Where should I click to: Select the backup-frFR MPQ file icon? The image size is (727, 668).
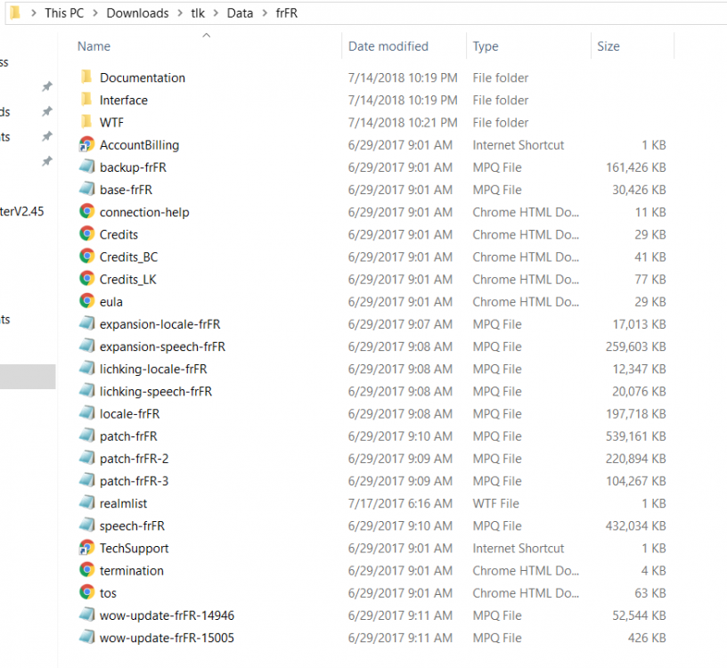tap(86, 167)
